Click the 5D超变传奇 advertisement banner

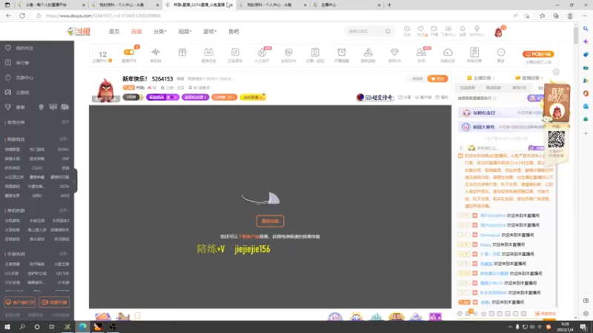(375, 97)
